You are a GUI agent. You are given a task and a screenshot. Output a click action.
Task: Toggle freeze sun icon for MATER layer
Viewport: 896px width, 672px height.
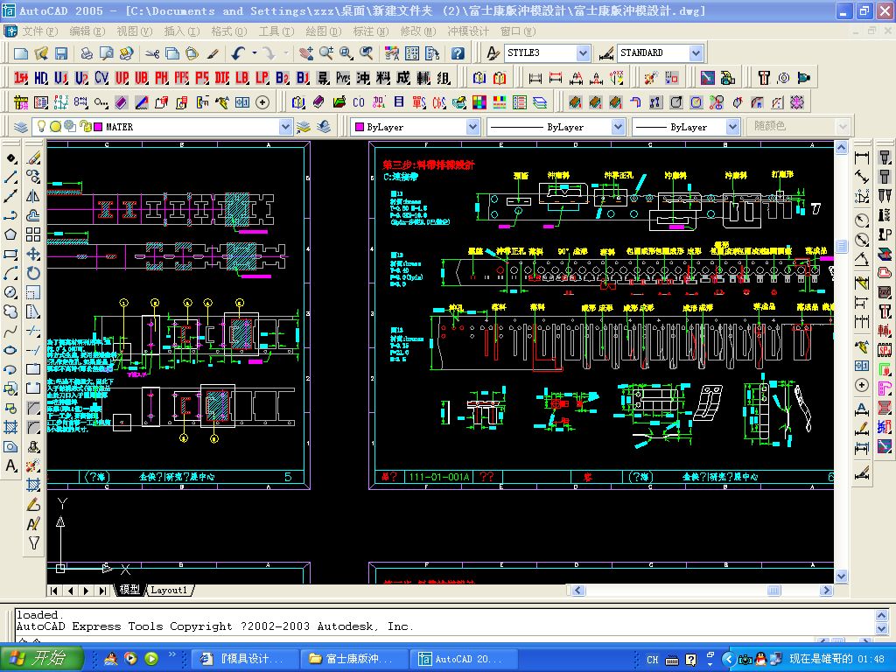click(x=55, y=127)
